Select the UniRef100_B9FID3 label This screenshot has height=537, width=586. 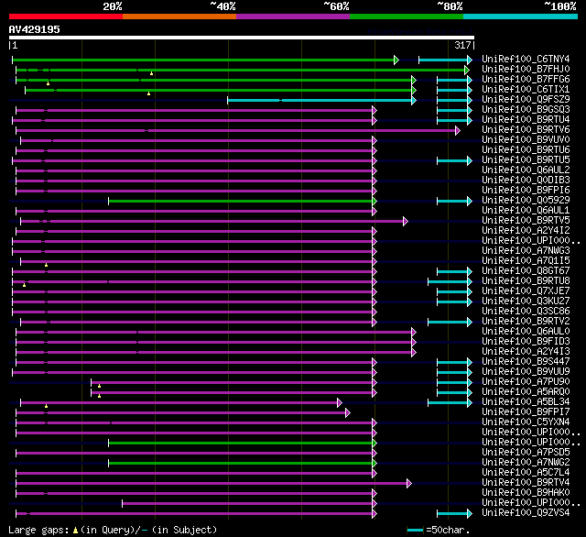pyautogui.click(x=526, y=342)
